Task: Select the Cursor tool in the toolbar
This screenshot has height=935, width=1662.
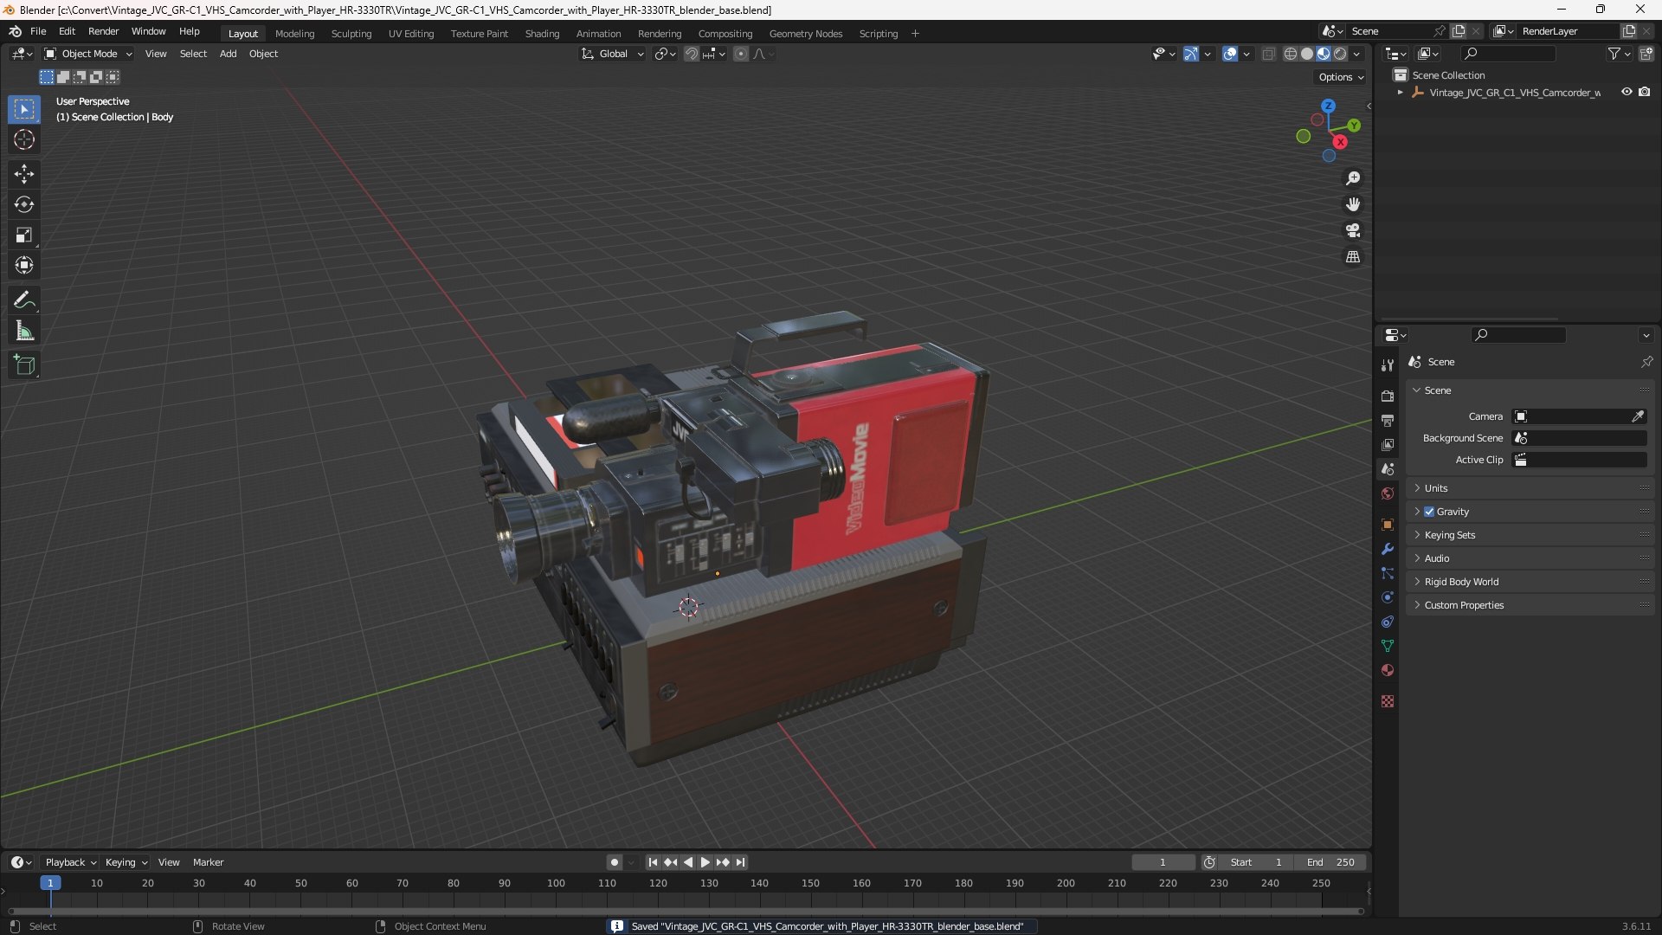Action: pyautogui.click(x=24, y=140)
